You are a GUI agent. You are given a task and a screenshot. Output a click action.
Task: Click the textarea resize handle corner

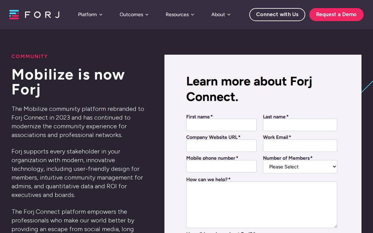tap(335, 226)
